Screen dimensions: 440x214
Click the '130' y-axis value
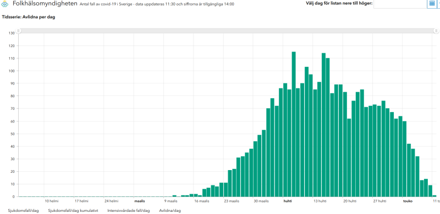[x=12, y=33]
